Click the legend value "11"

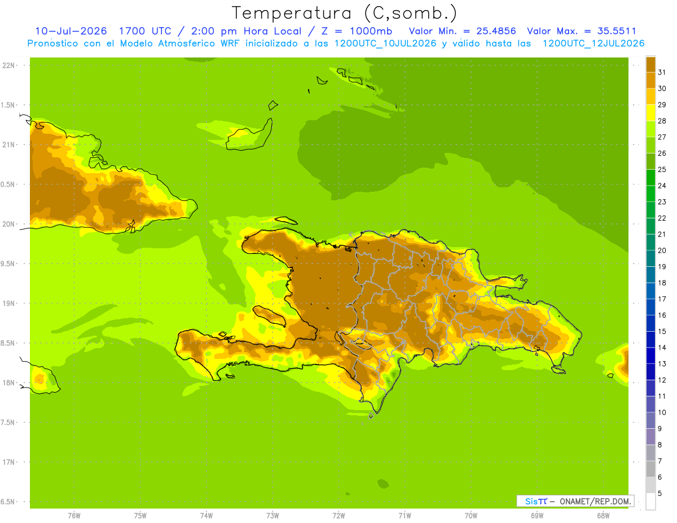point(662,396)
